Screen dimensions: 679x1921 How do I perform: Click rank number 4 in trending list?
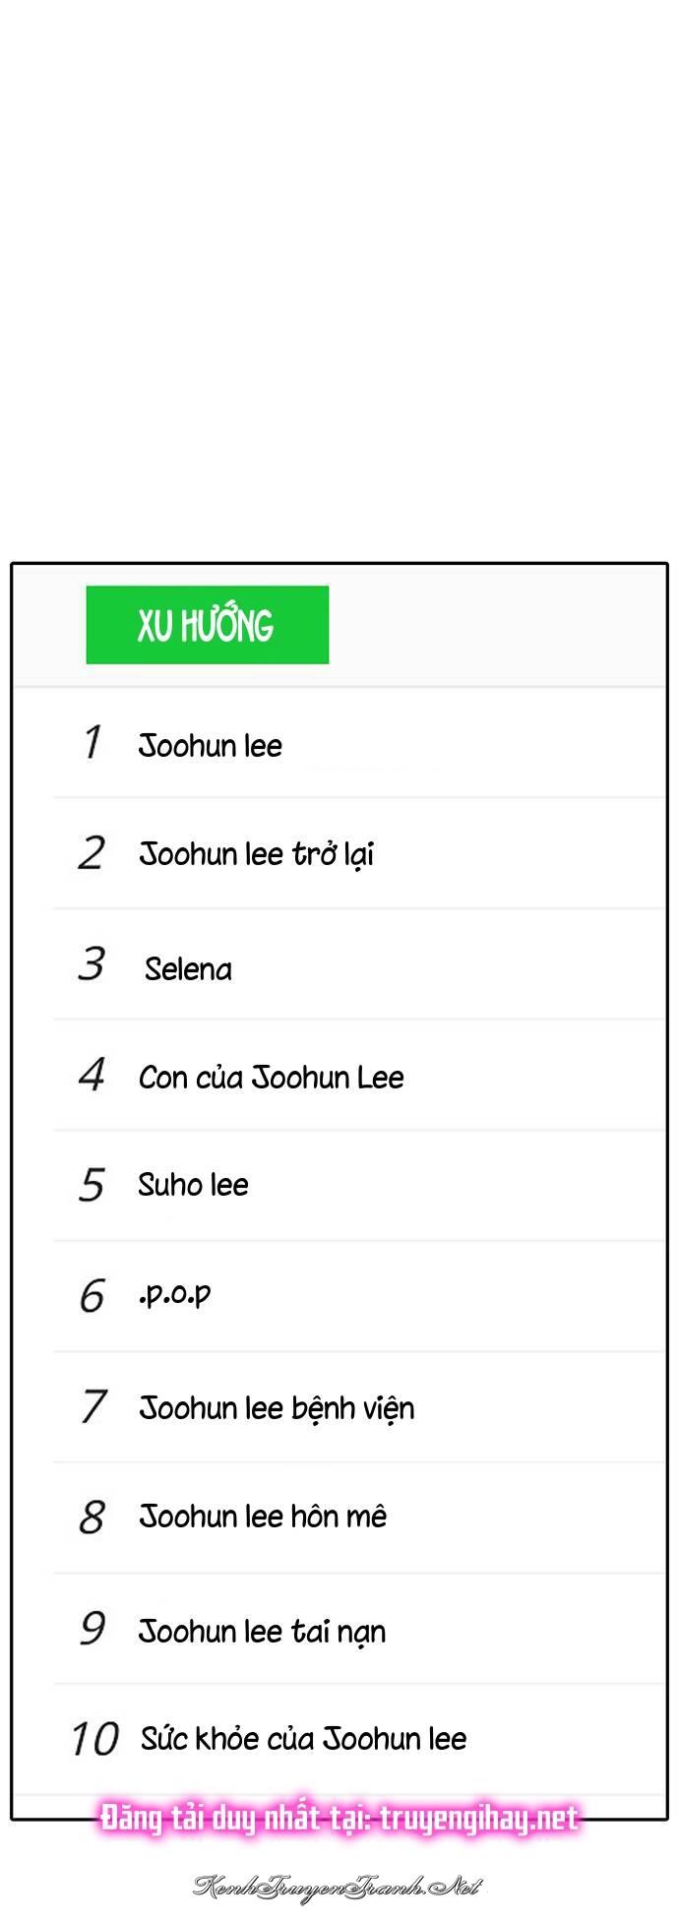92,1075
